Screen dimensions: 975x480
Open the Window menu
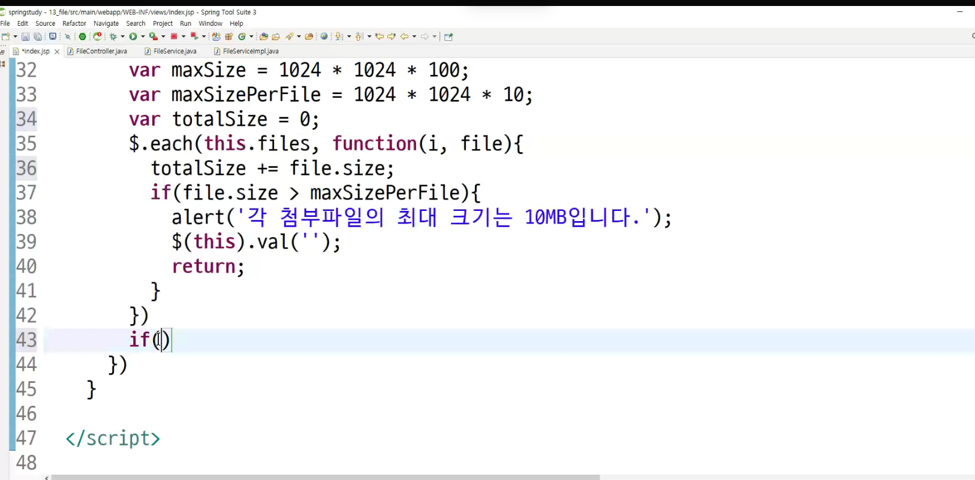coord(210,23)
